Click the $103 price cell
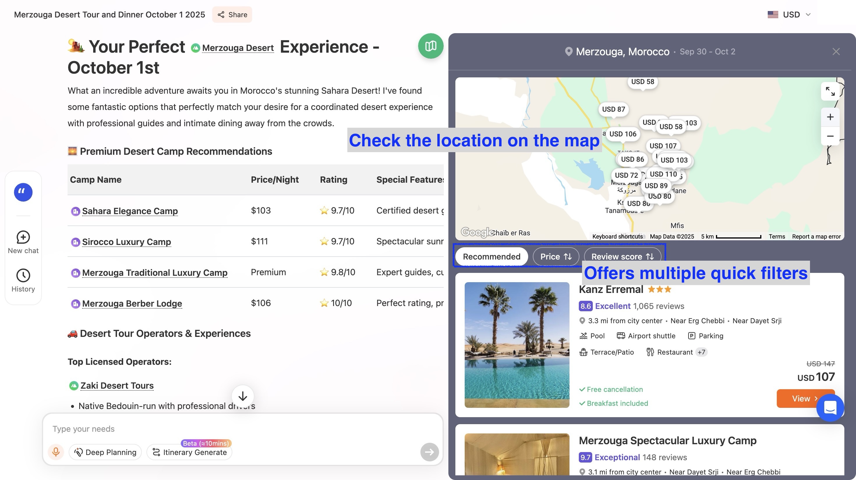 [261, 211]
